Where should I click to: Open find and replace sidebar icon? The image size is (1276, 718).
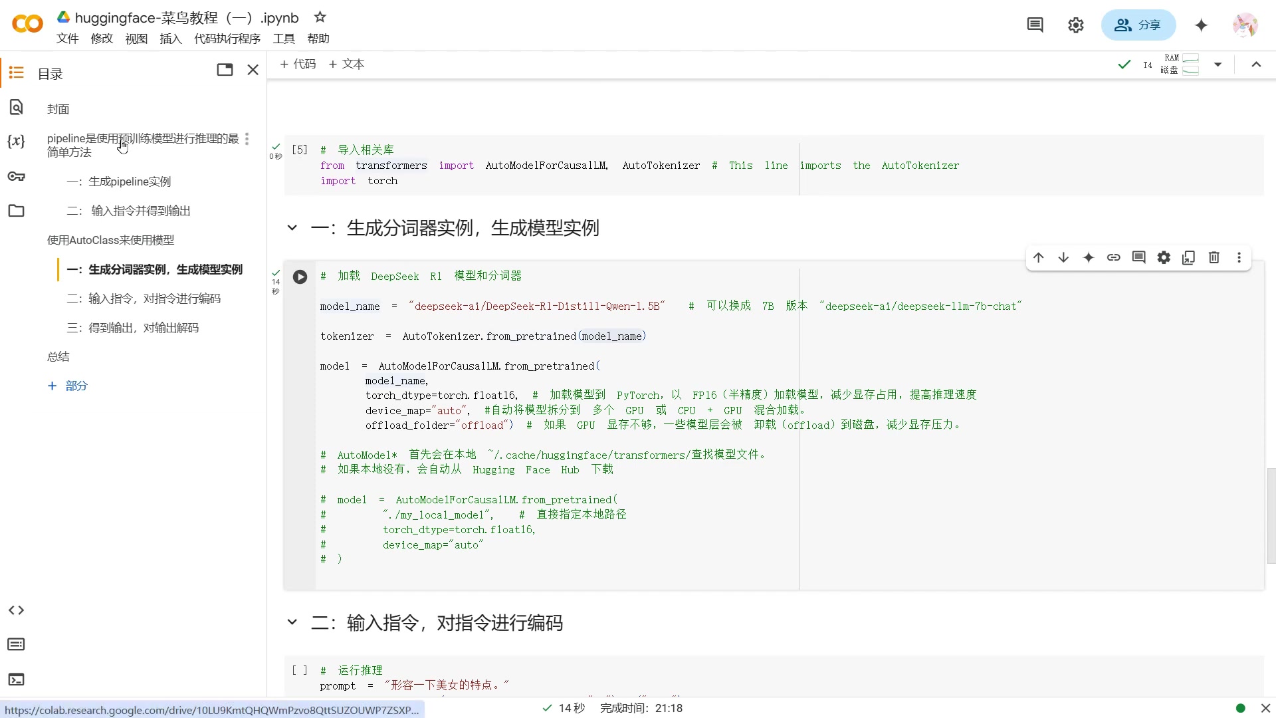click(x=17, y=107)
